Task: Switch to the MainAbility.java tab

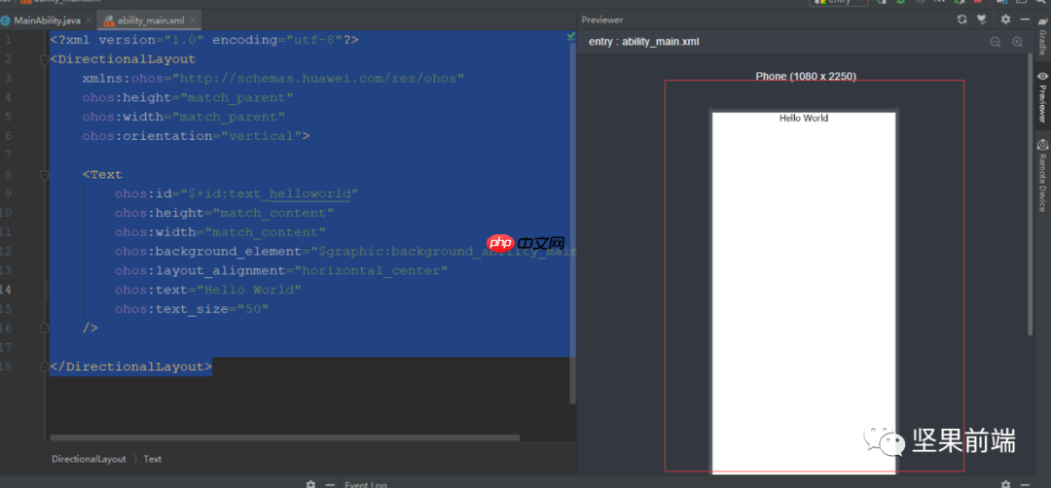Action: pos(47,20)
